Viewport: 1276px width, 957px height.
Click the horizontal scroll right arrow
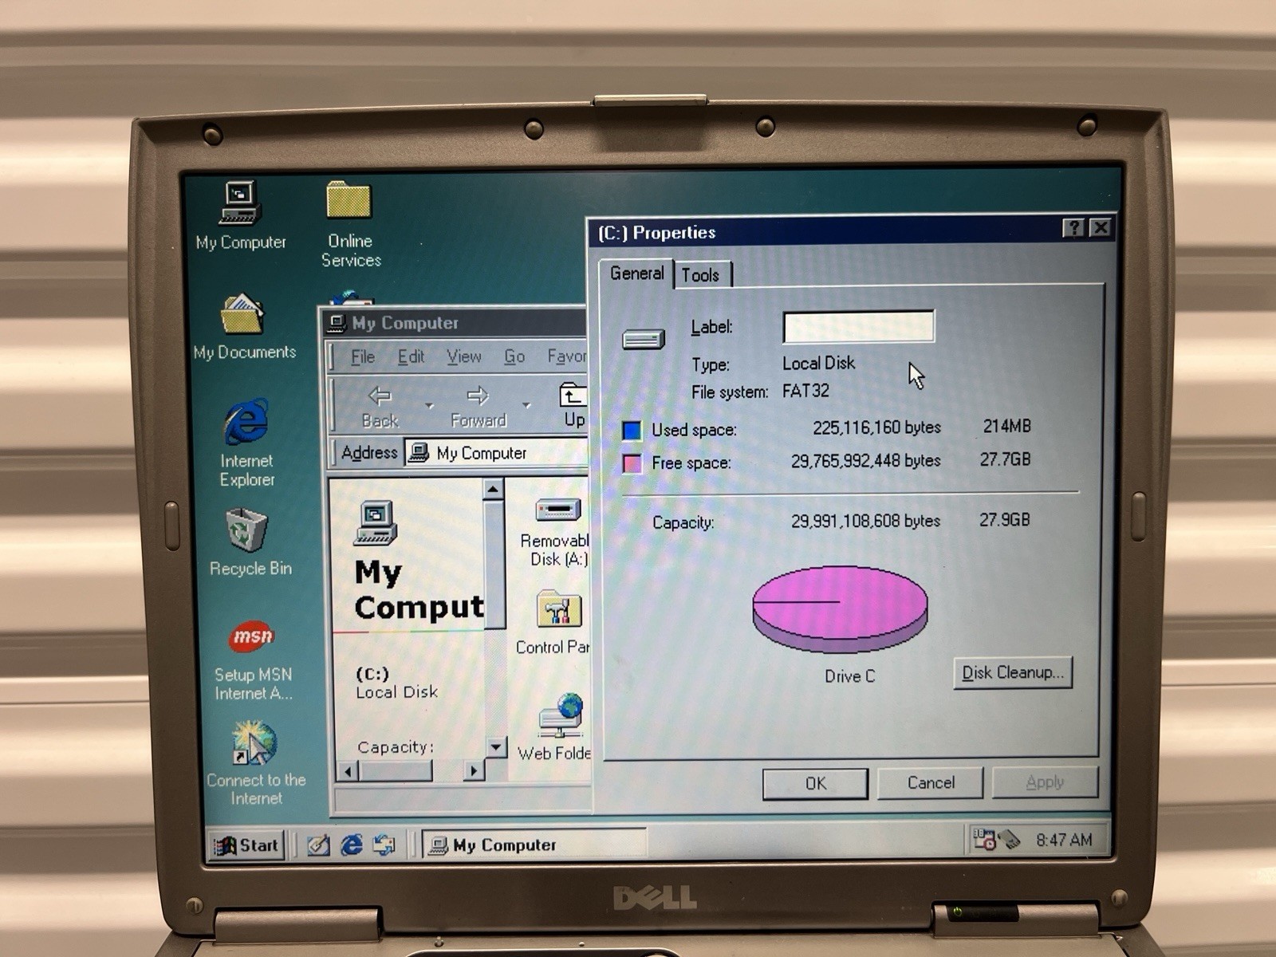(x=475, y=770)
